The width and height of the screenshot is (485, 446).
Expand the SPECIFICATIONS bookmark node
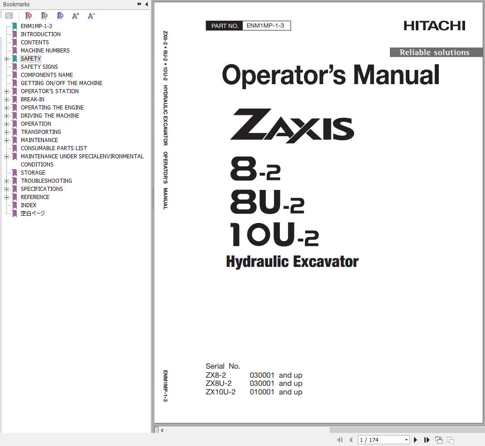[x=6, y=189]
